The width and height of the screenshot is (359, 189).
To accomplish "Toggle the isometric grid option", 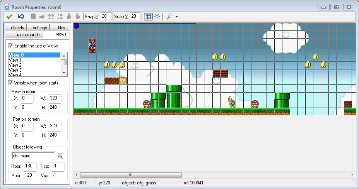I will pos(157,17).
